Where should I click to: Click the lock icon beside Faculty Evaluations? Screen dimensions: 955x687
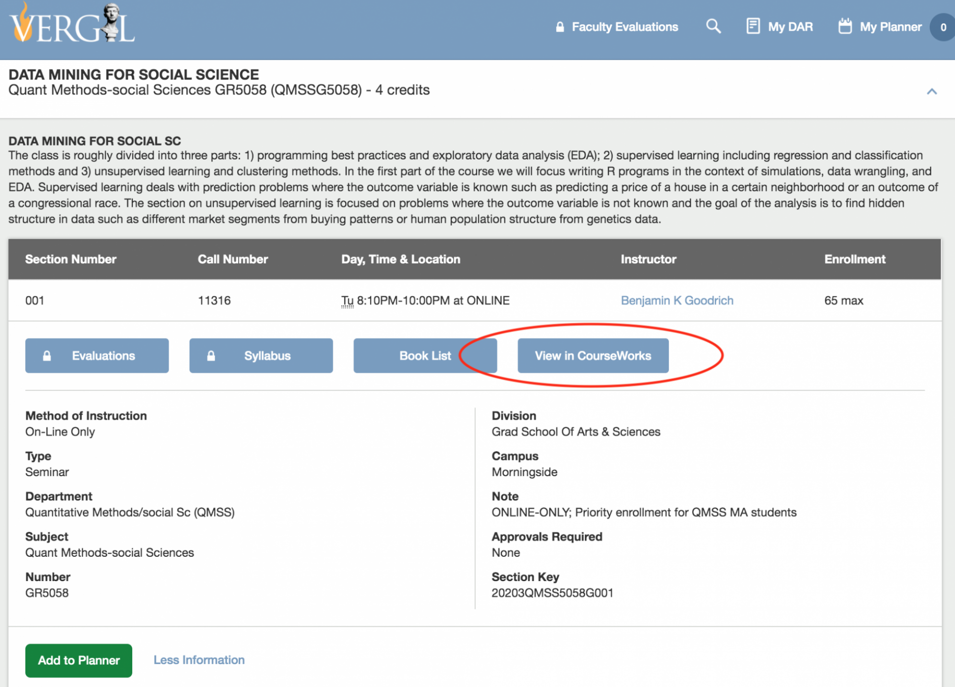pos(560,27)
